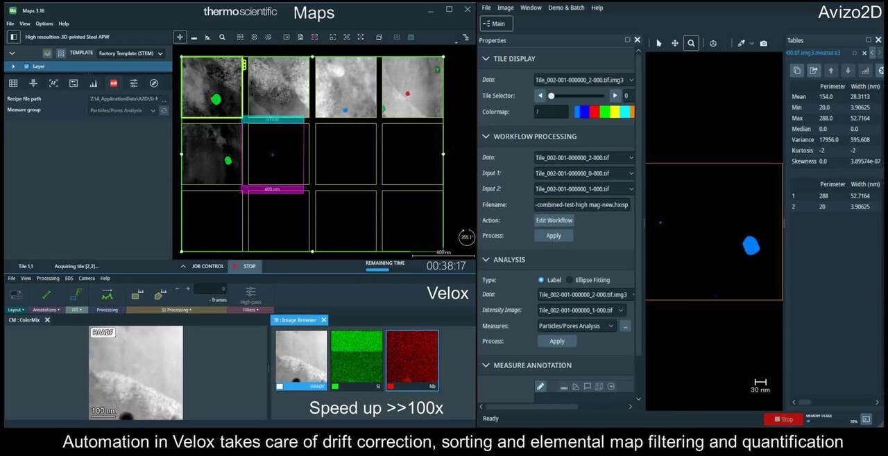This screenshot has height=456, width=888.
Task: Click the Edit Workflow button
Action: click(x=554, y=220)
